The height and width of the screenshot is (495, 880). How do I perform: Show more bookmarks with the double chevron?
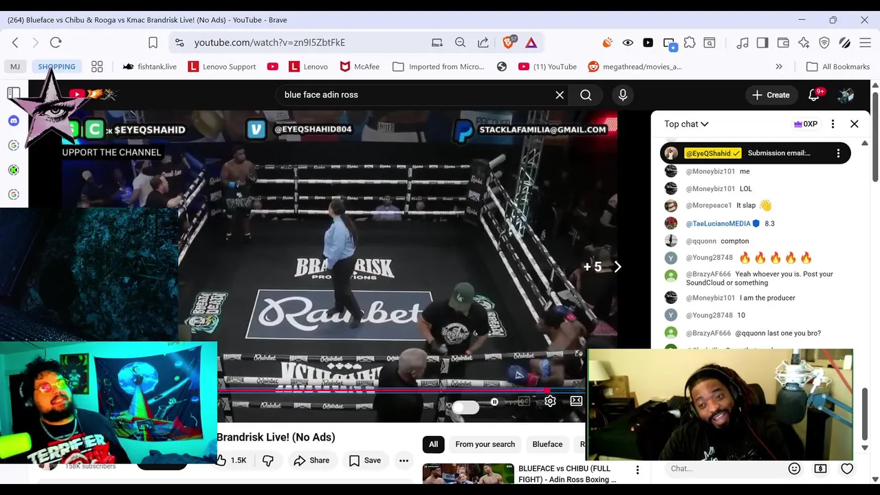tap(778, 67)
